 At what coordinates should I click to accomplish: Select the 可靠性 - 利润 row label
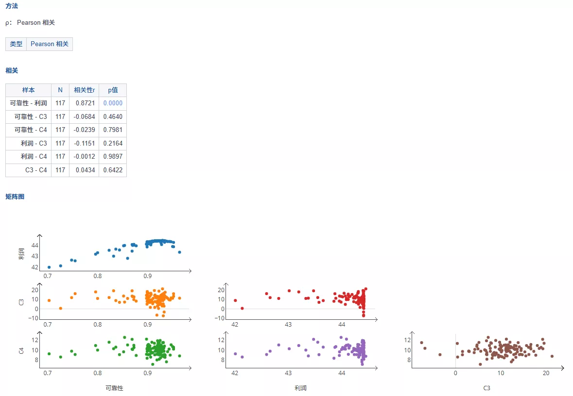[29, 103]
